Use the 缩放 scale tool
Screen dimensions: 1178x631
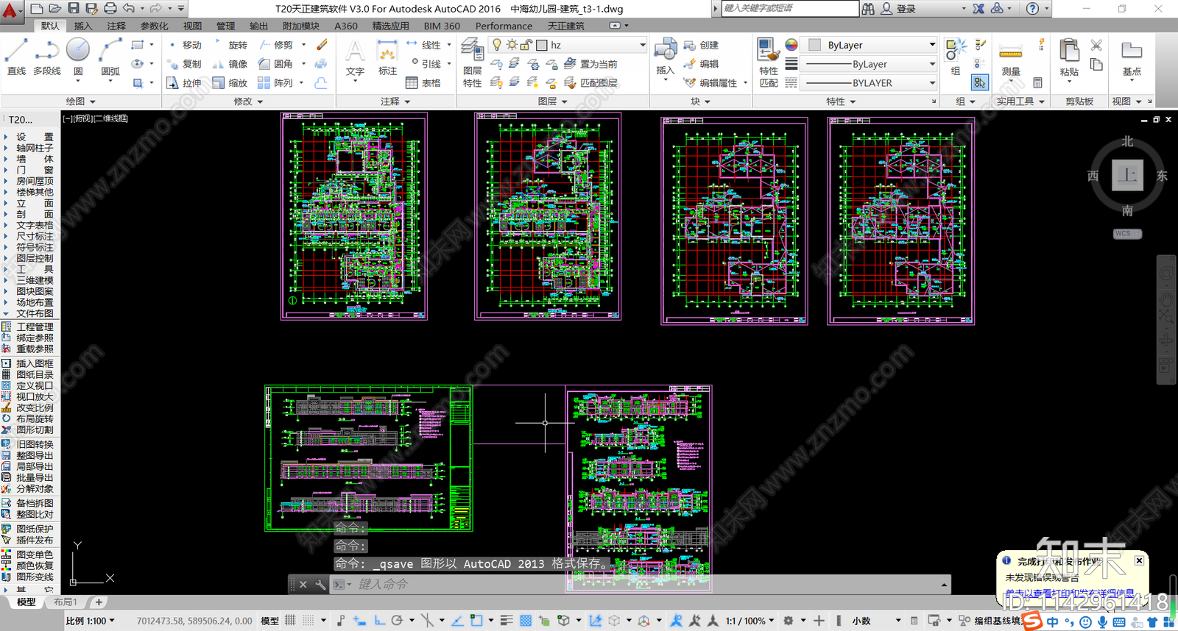coord(230,83)
